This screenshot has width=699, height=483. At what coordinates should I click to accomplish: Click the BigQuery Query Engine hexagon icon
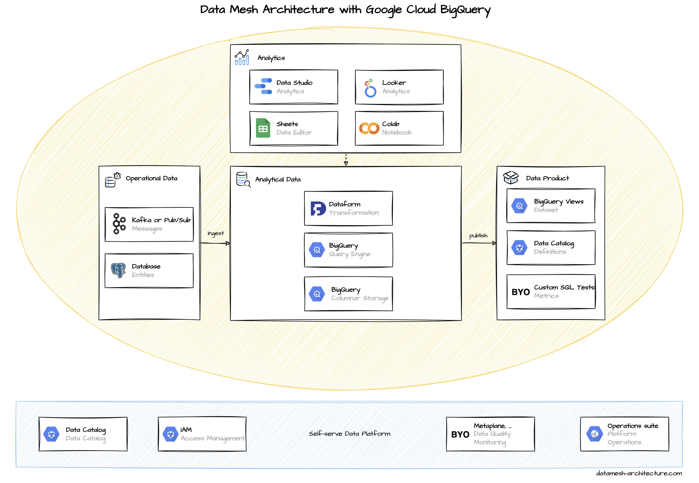click(317, 250)
